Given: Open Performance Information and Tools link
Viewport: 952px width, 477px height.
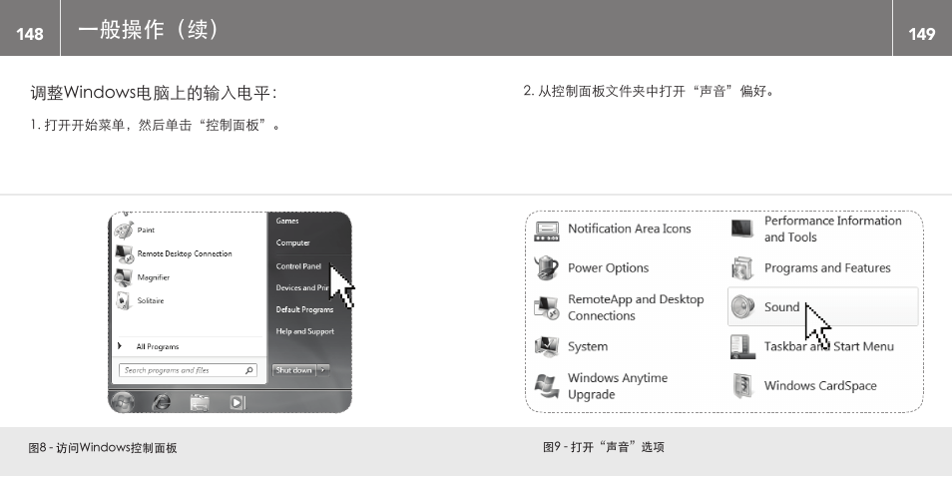Looking at the screenshot, I should 832,229.
